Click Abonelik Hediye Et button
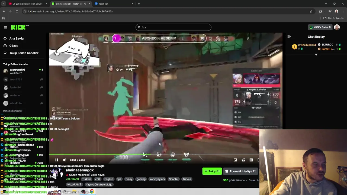Screen dimensions: 347x195 pos(240,171)
